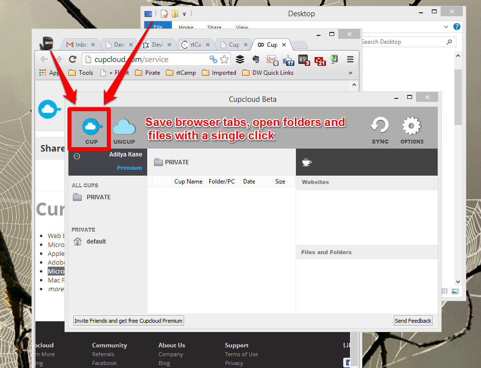Click the mail checker extension with 21 badge
Screen dimensions: 481x368
tap(320, 61)
